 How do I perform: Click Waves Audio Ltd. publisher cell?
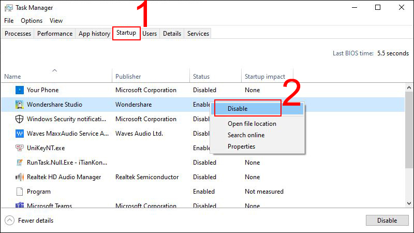(139, 134)
